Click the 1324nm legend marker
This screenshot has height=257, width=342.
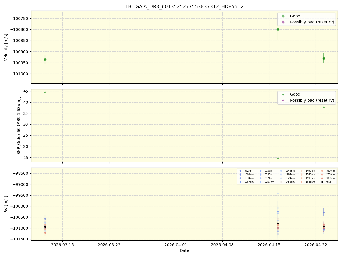coord(281,178)
